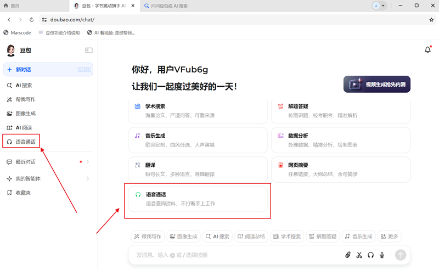Click the 解题答疑 card icon
Screen dimensions: 439x270
[x=280, y=106]
